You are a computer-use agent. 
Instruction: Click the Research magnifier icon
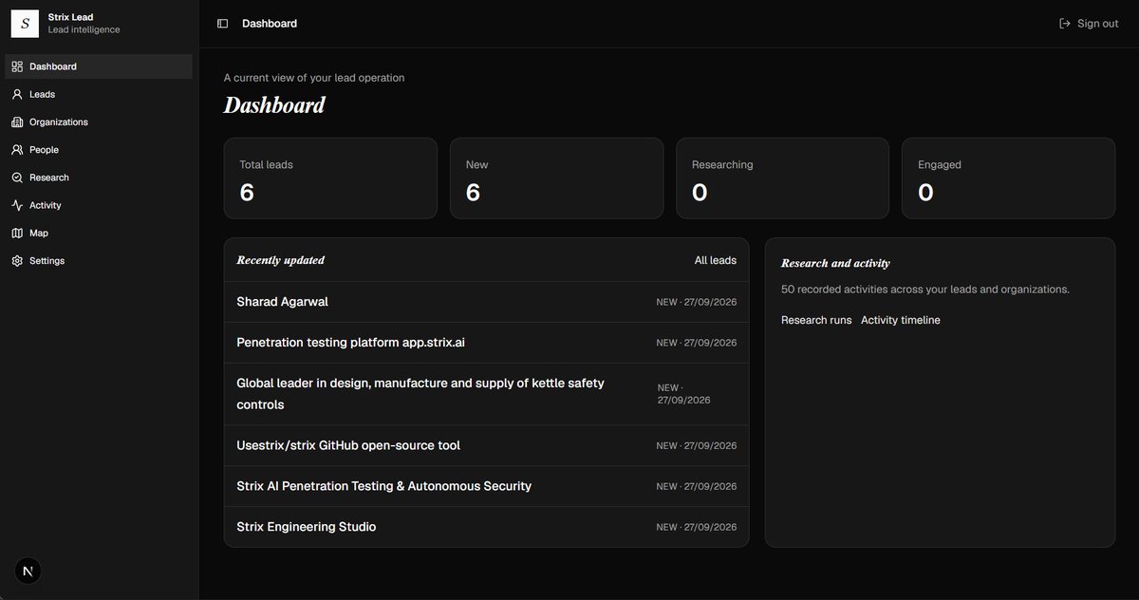(17, 178)
